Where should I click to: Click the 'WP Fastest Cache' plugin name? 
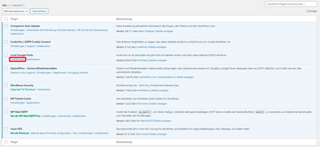pyautogui.click(x=21, y=99)
